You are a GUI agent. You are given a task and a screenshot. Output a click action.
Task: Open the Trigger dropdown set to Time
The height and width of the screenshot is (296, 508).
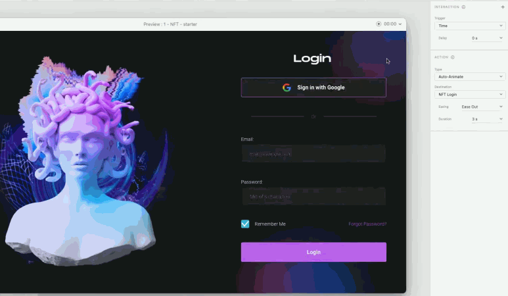pyautogui.click(x=469, y=26)
